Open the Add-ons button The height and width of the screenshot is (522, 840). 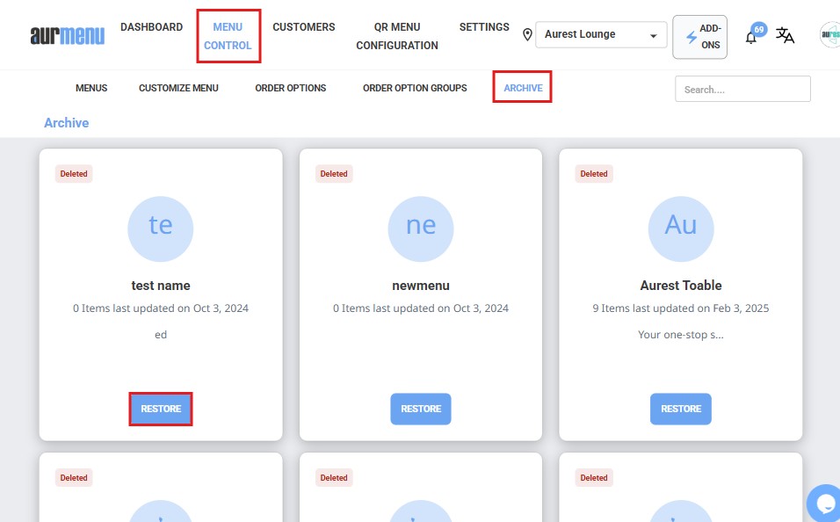pos(699,37)
